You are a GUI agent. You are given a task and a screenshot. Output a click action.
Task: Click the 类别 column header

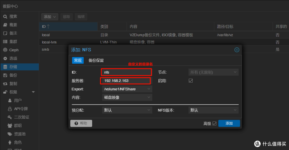112,26
